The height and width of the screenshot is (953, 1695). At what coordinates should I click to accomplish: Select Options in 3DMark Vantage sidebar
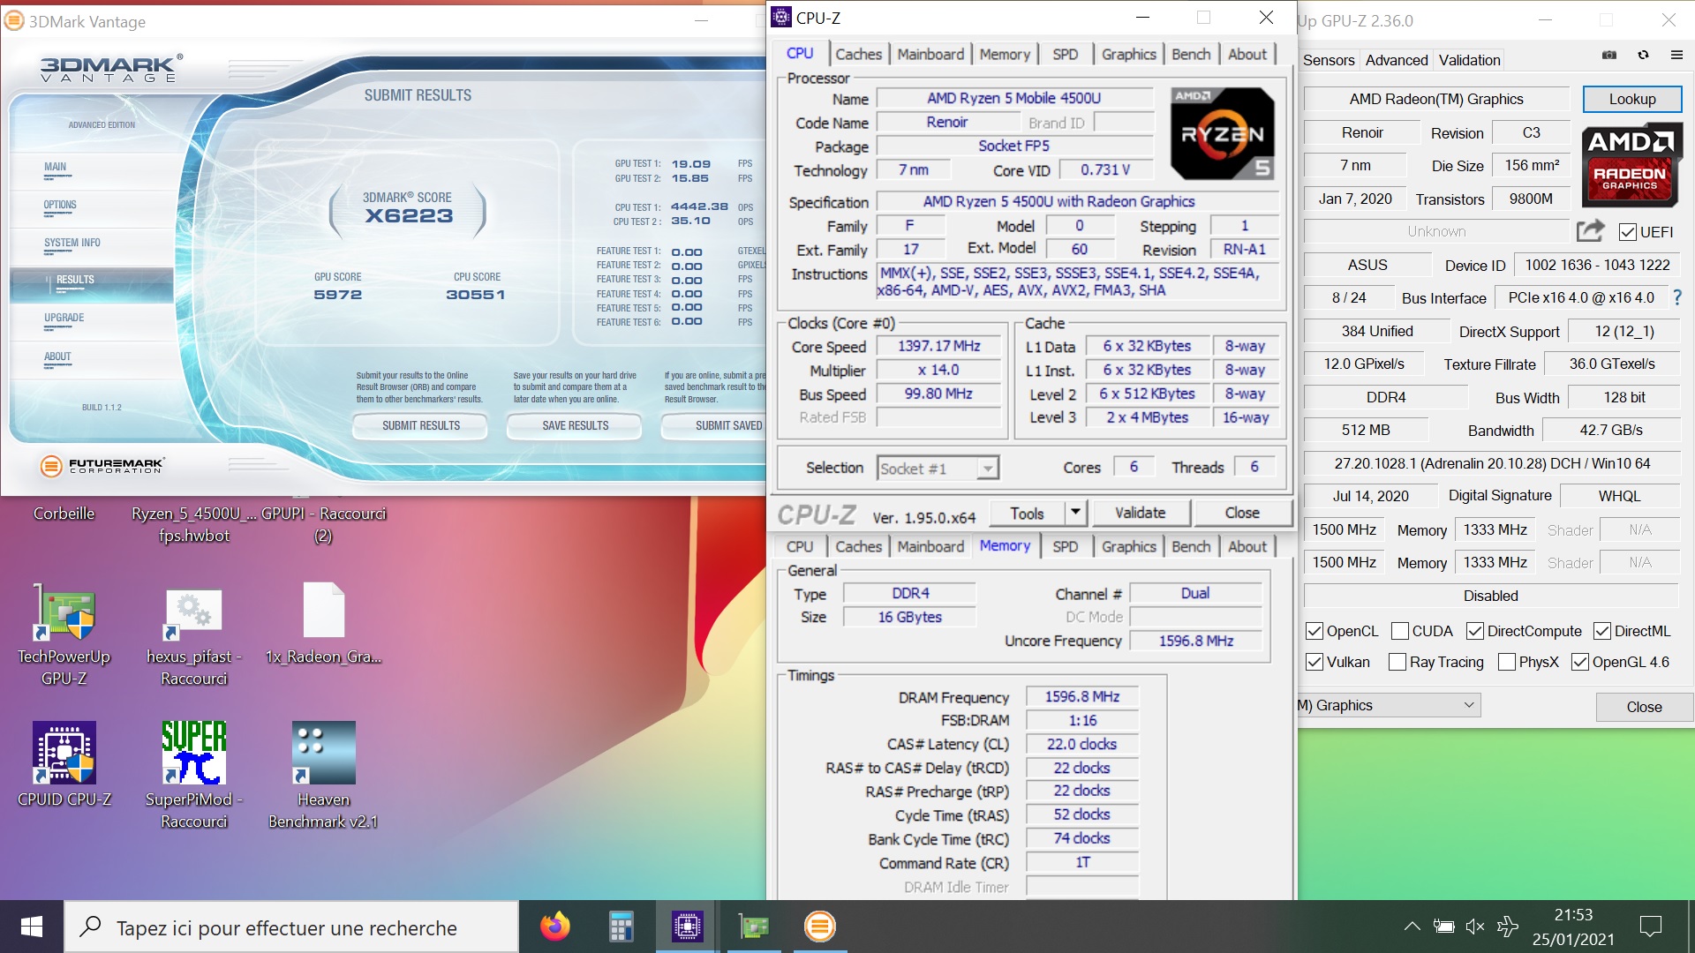pyautogui.click(x=60, y=205)
